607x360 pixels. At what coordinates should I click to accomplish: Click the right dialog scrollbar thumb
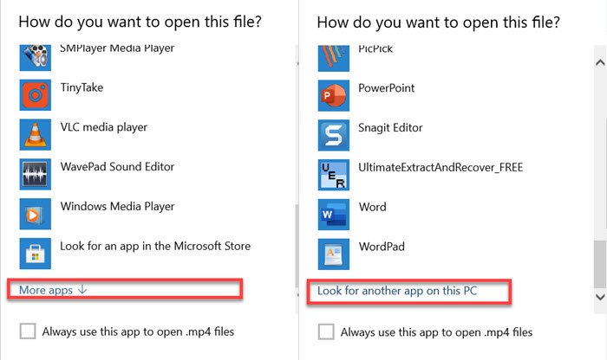tap(599, 262)
